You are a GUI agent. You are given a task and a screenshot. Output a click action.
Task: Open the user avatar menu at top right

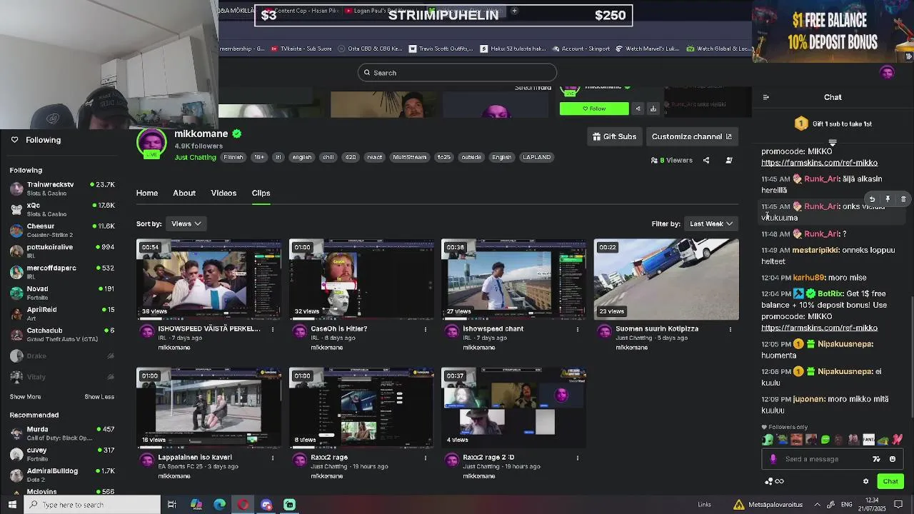[887, 72]
